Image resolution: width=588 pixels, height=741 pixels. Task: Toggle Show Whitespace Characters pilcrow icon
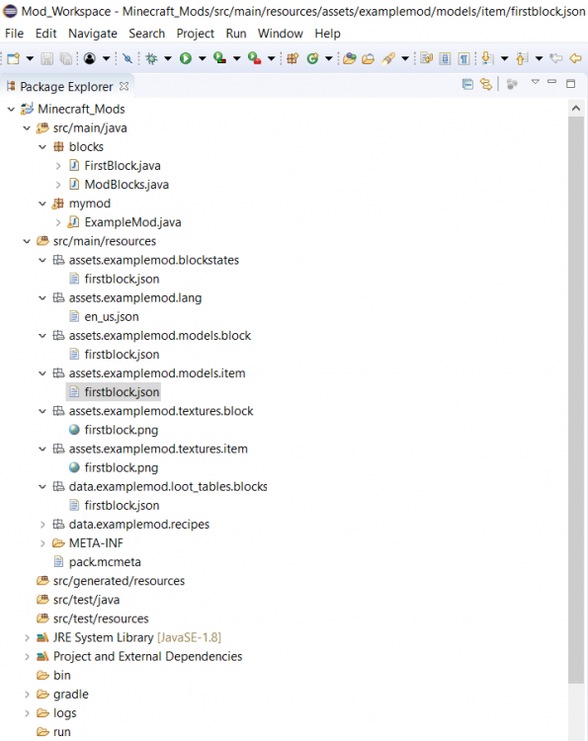(x=463, y=58)
